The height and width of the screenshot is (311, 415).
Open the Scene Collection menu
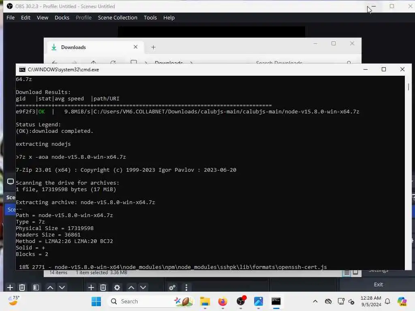point(118,17)
